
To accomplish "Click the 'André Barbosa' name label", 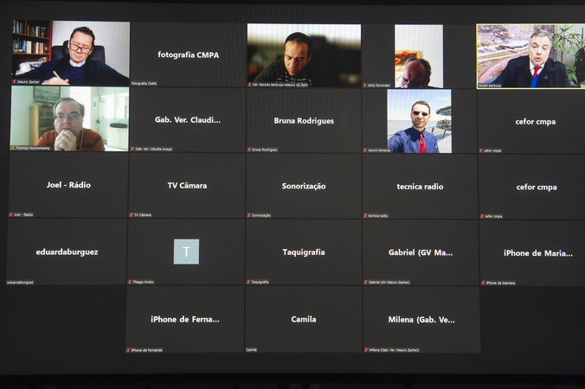I will (490, 86).
